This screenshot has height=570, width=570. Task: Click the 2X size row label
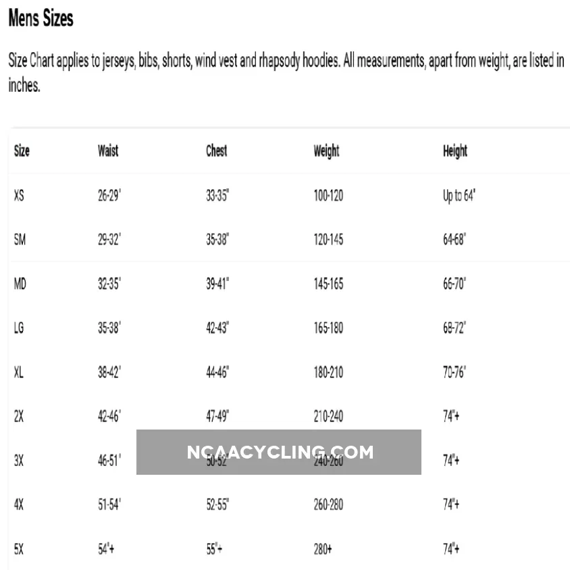tap(18, 416)
